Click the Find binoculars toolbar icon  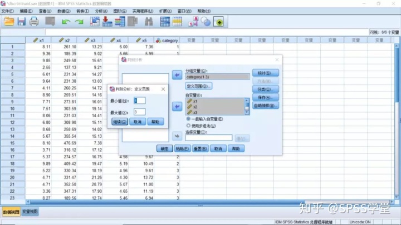(149, 22)
